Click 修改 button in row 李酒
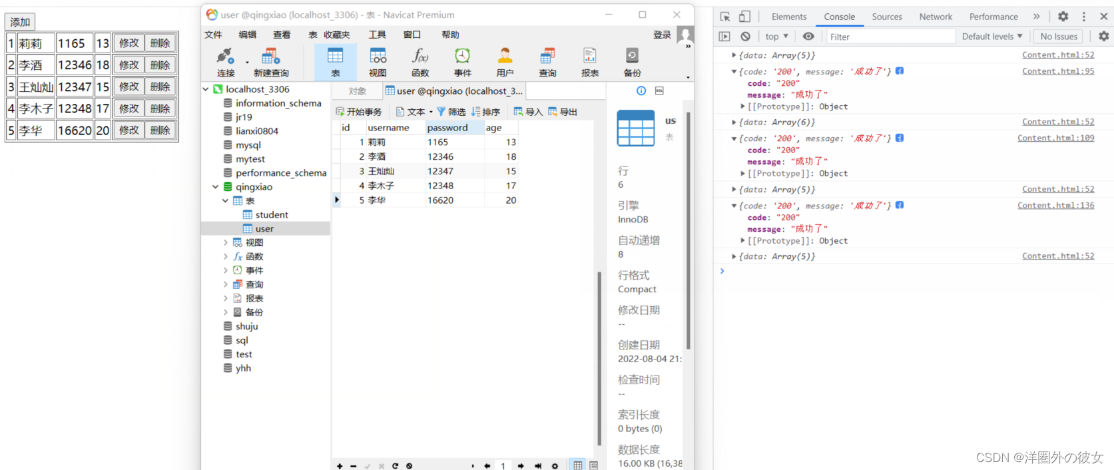The image size is (1114, 470). click(129, 65)
